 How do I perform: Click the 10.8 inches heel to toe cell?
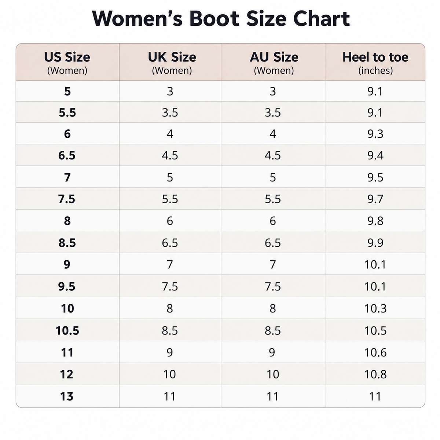coord(375,374)
